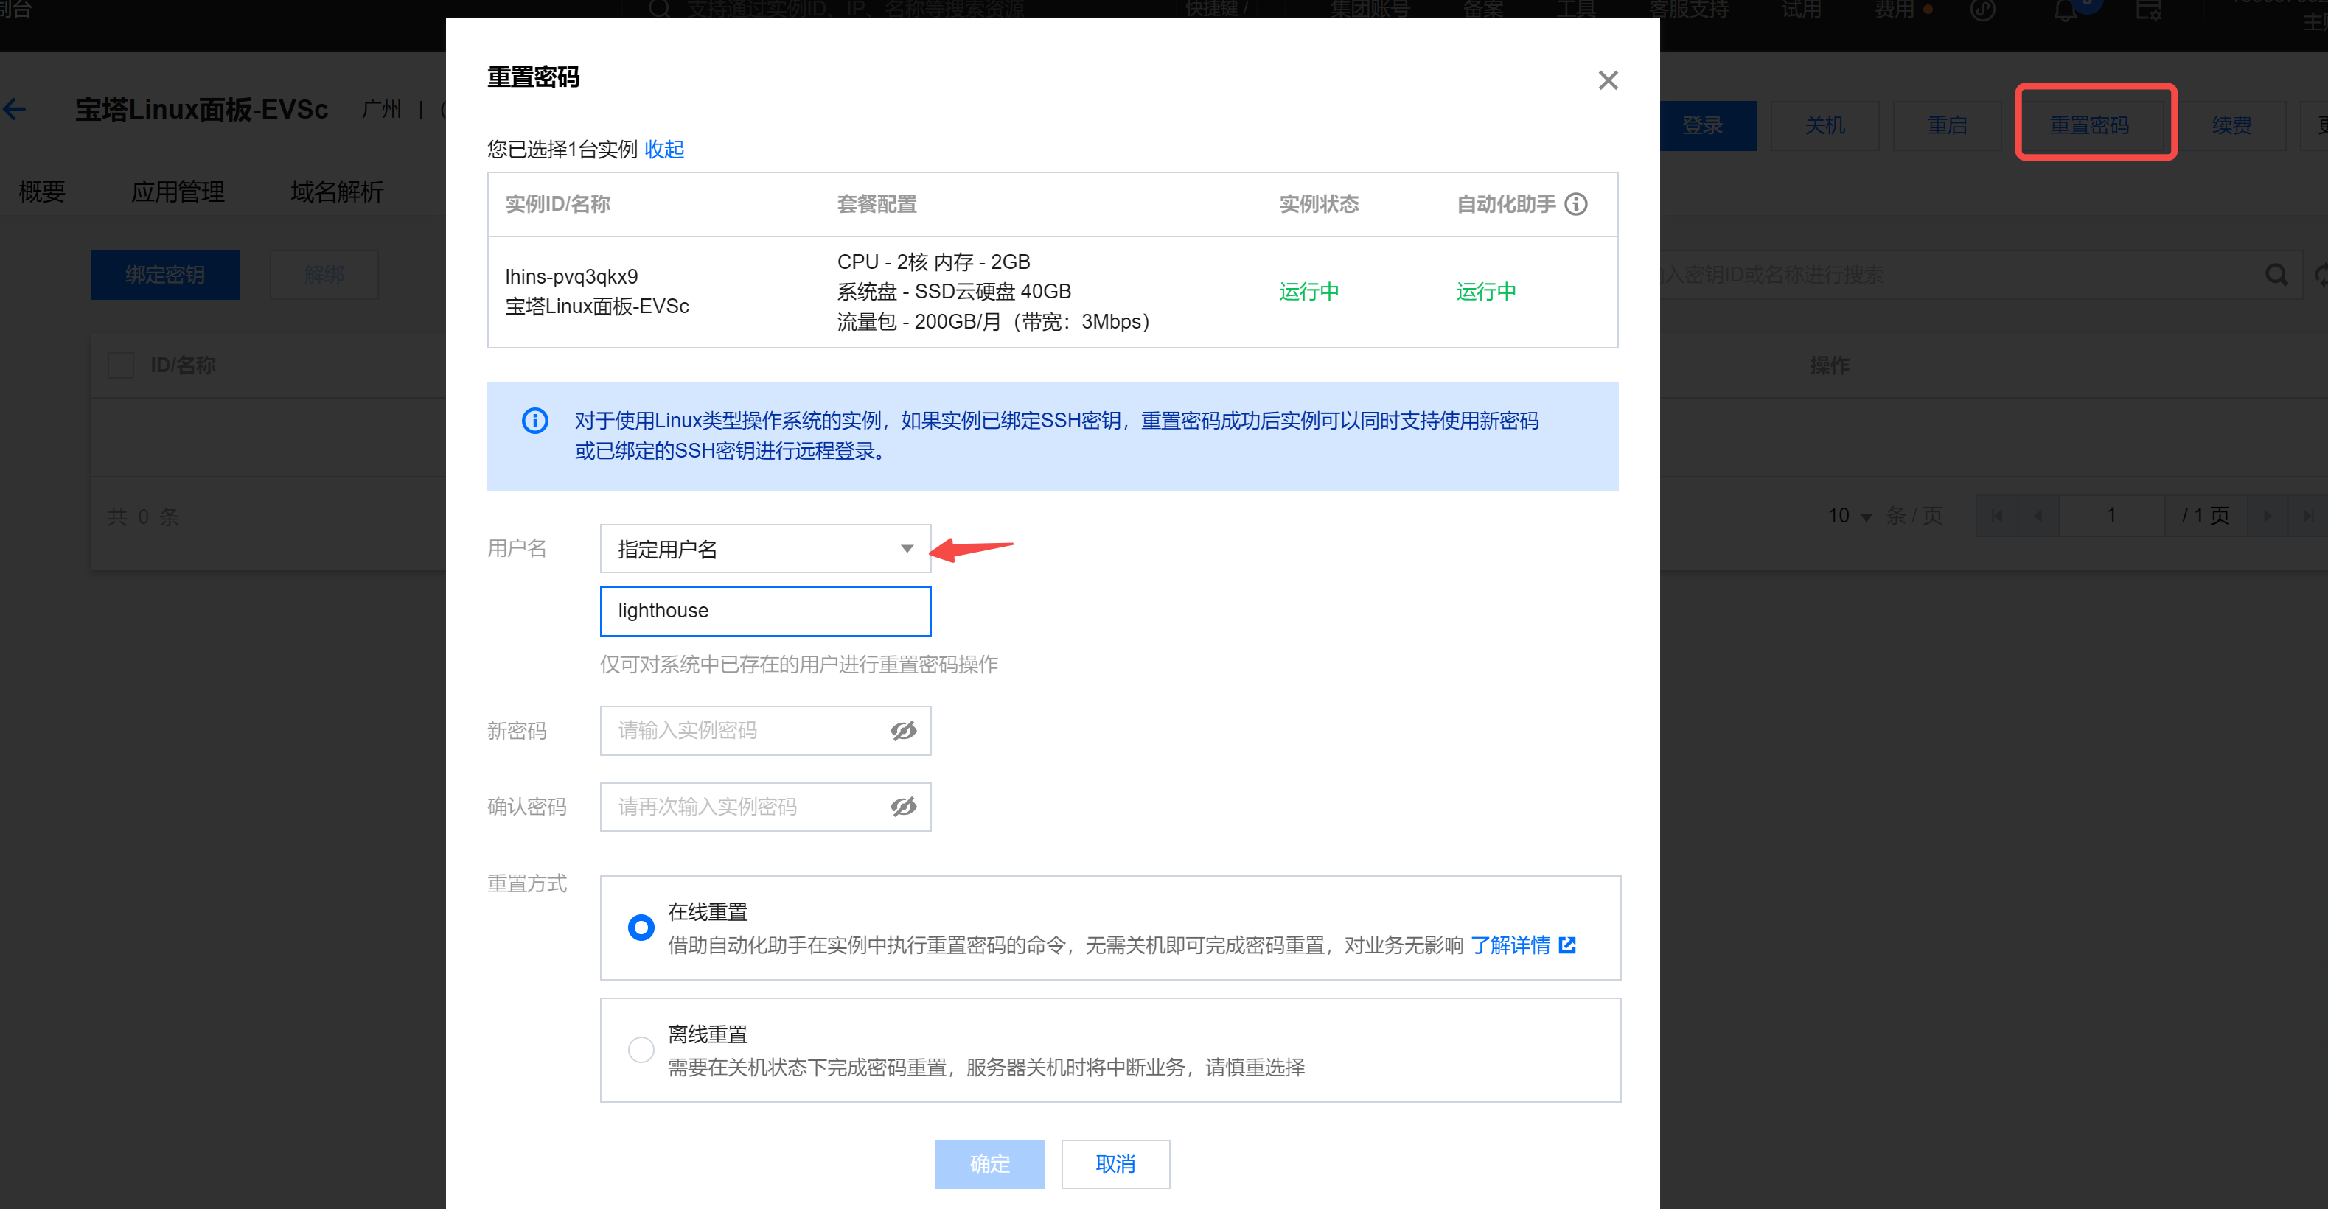Image resolution: width=2328 pixels, height=1209 pixels.
Task: Close the reset password dialog
Action: click(1607, 80)
